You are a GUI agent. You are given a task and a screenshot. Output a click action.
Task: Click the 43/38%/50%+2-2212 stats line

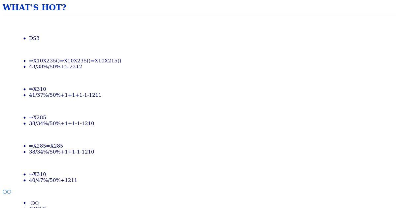click(x=55, y=67)
